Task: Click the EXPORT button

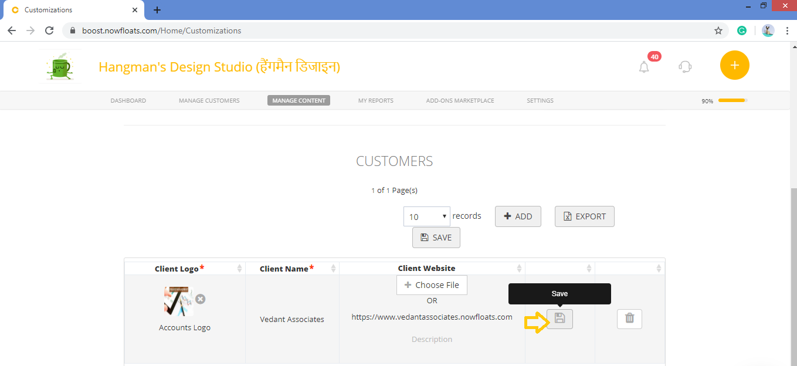Action: [585, 216]
